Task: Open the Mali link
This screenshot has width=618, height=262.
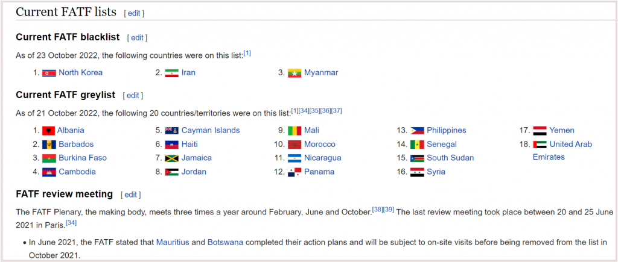Action: 312,131
